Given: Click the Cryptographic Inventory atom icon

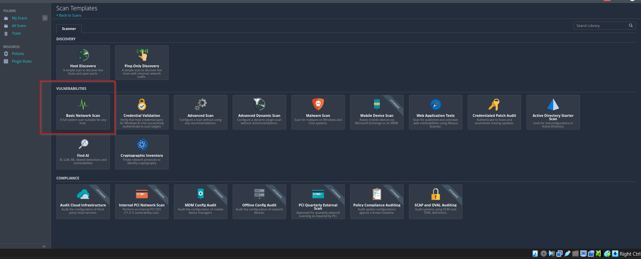Looking at the screenshot, I should click(x=142, y=144).
